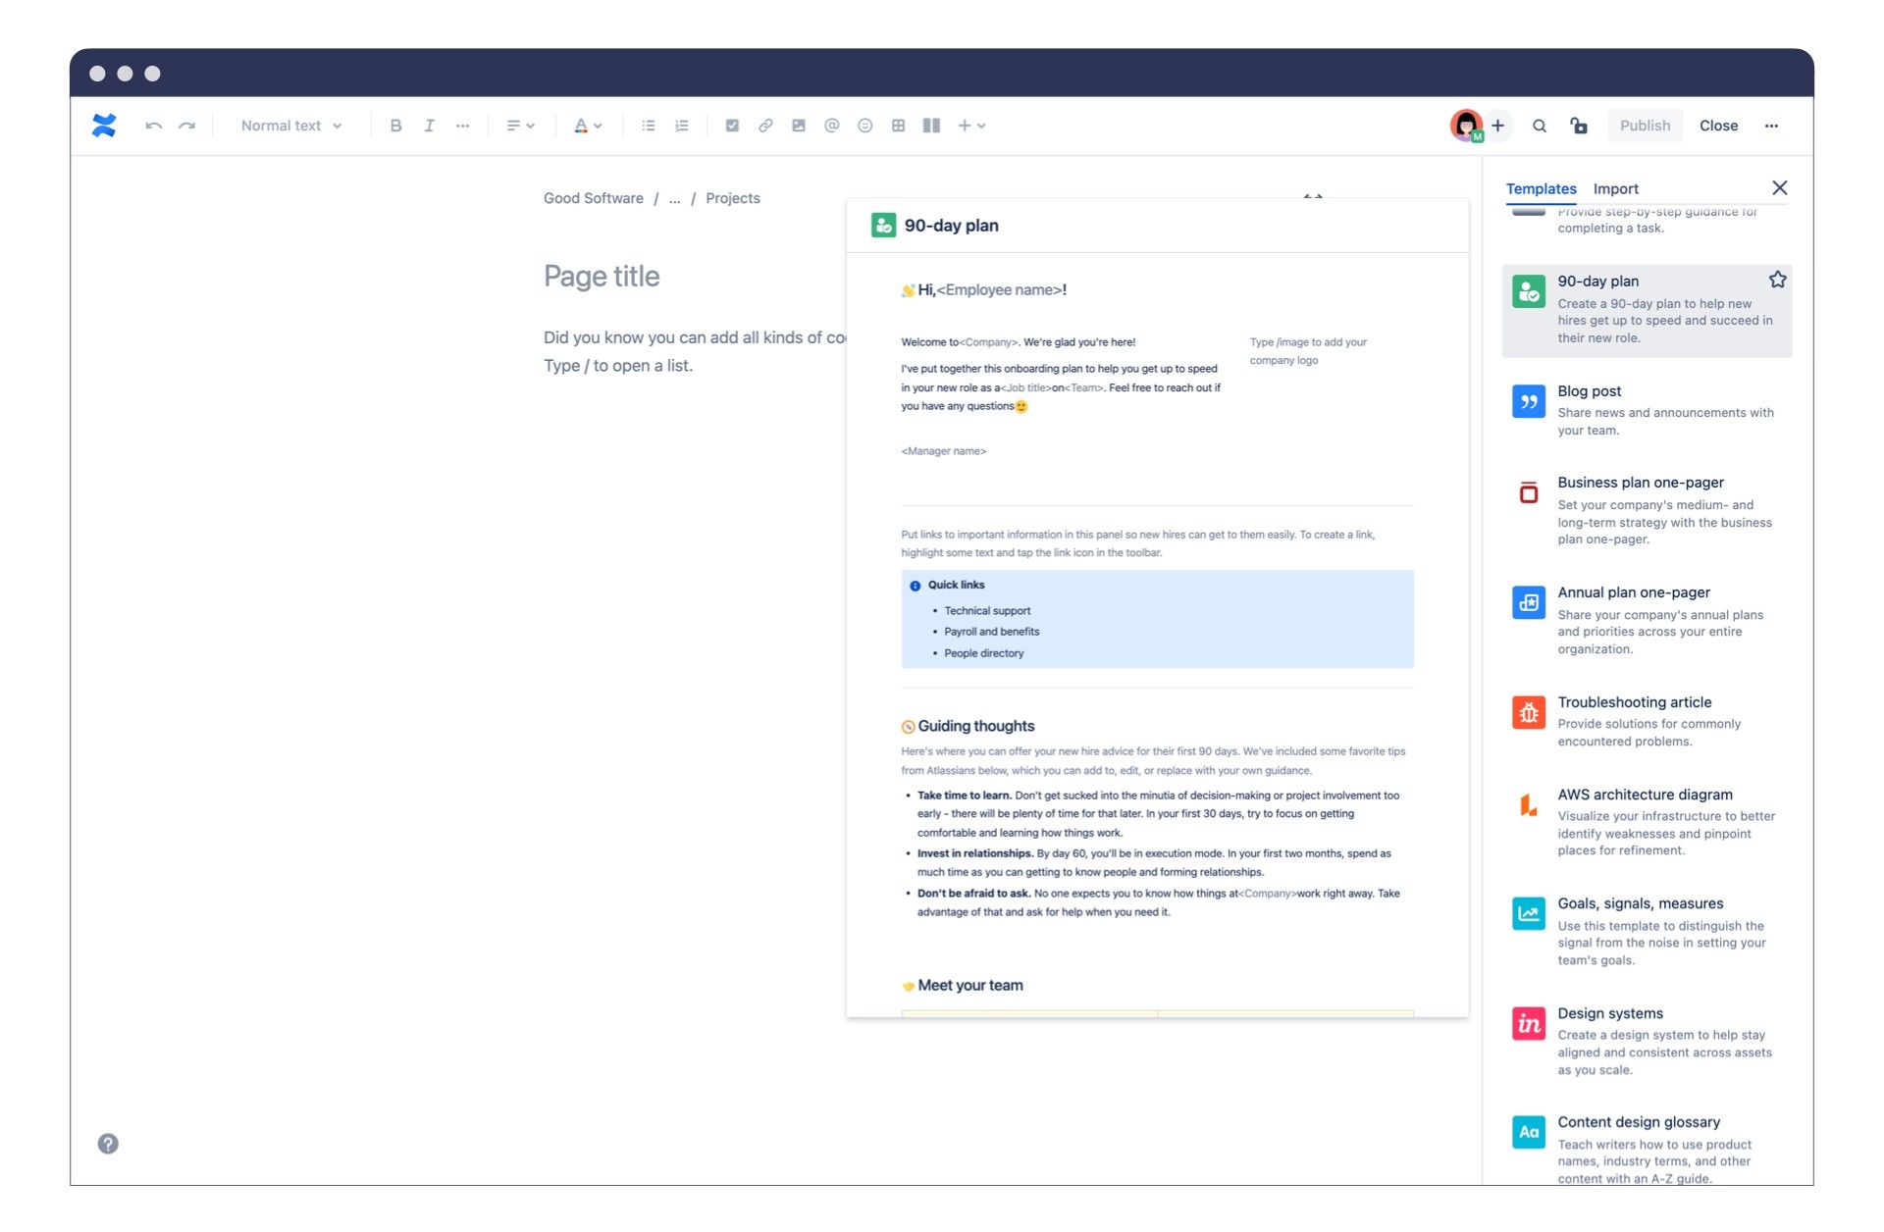Open the text color picker
The width and height of the screenshot is (1884, 1232).
(x=587, y=126)
